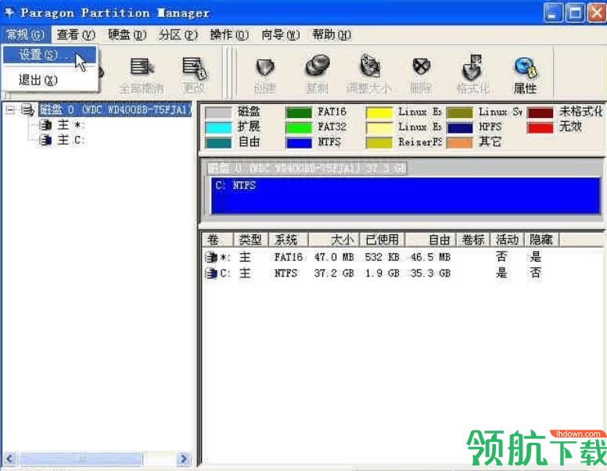Click the Linux Swap olive legend swatch
Image resolution: width=607 pixels, height=471 pixels.
(x=459, y=112)
